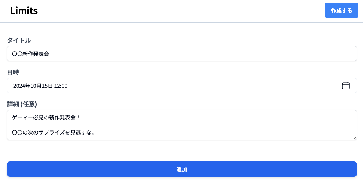The width and height of the screenshot is (363, 190).
Task: Place cursor in ゲーマー必見の新作発表会！ line
Action: coord(46,117)
